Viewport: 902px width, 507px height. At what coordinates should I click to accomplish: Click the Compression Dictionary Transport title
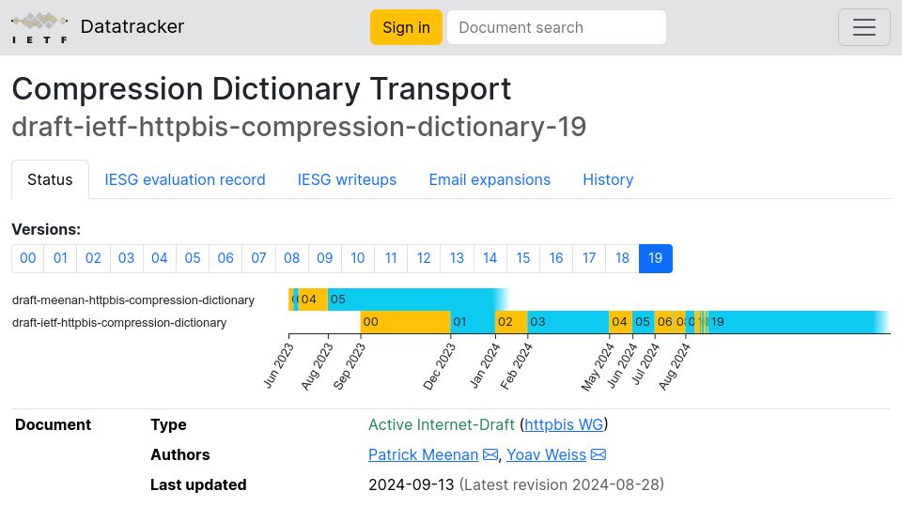(x=262, y=89)
